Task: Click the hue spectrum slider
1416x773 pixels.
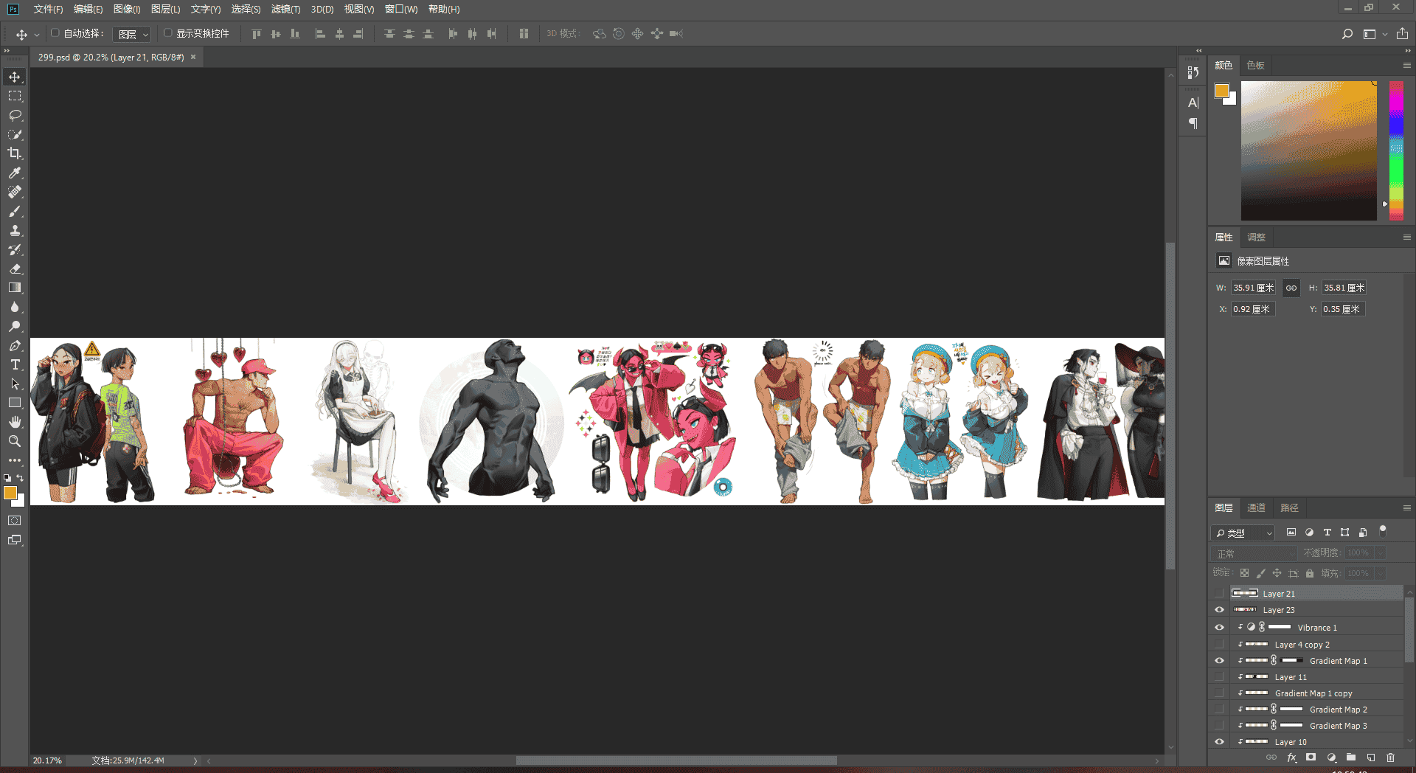Action: pyautogui.click(x=1396, y=150)
